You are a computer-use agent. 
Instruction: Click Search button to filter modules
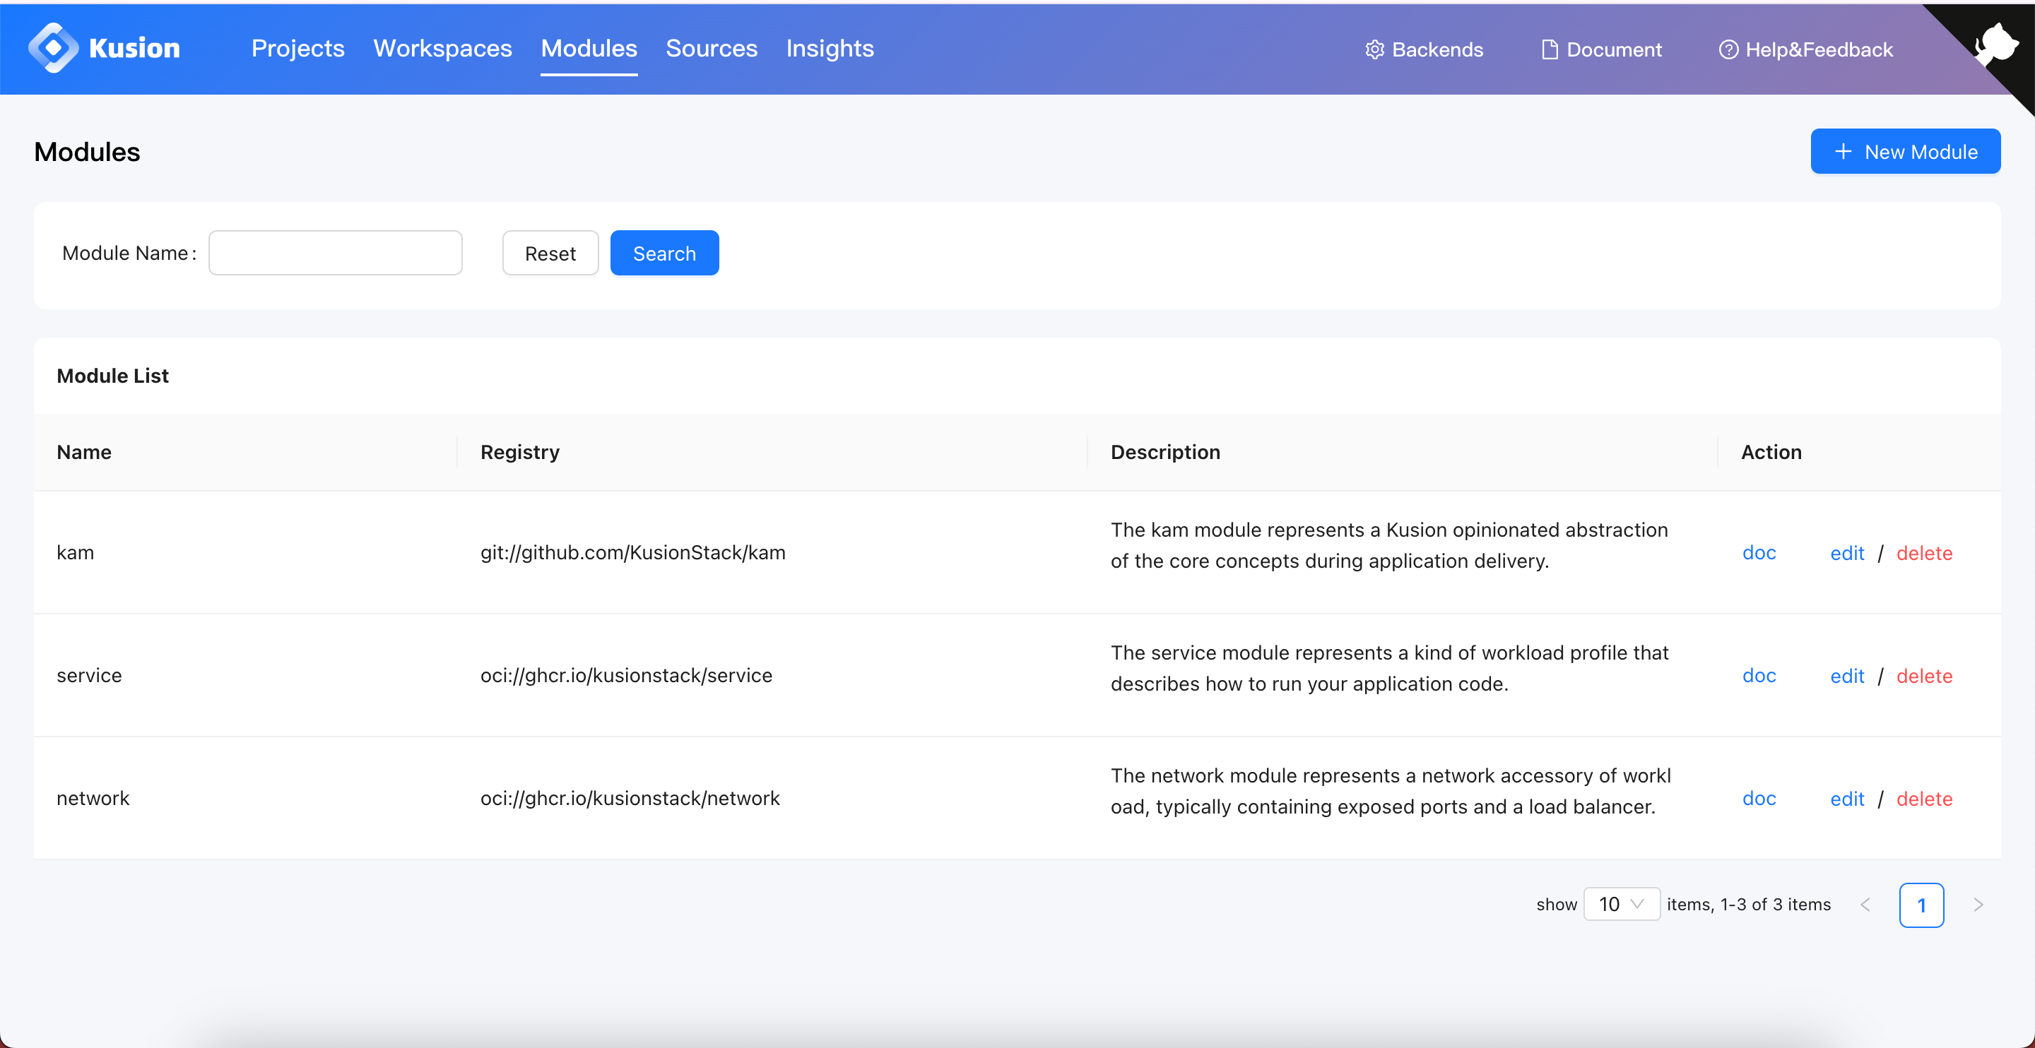(x=664, y=253)
